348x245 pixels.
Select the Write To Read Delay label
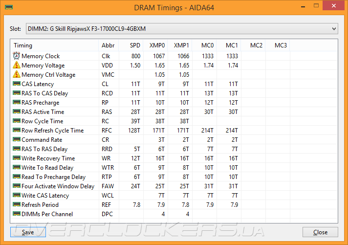(x=47, y=168)
